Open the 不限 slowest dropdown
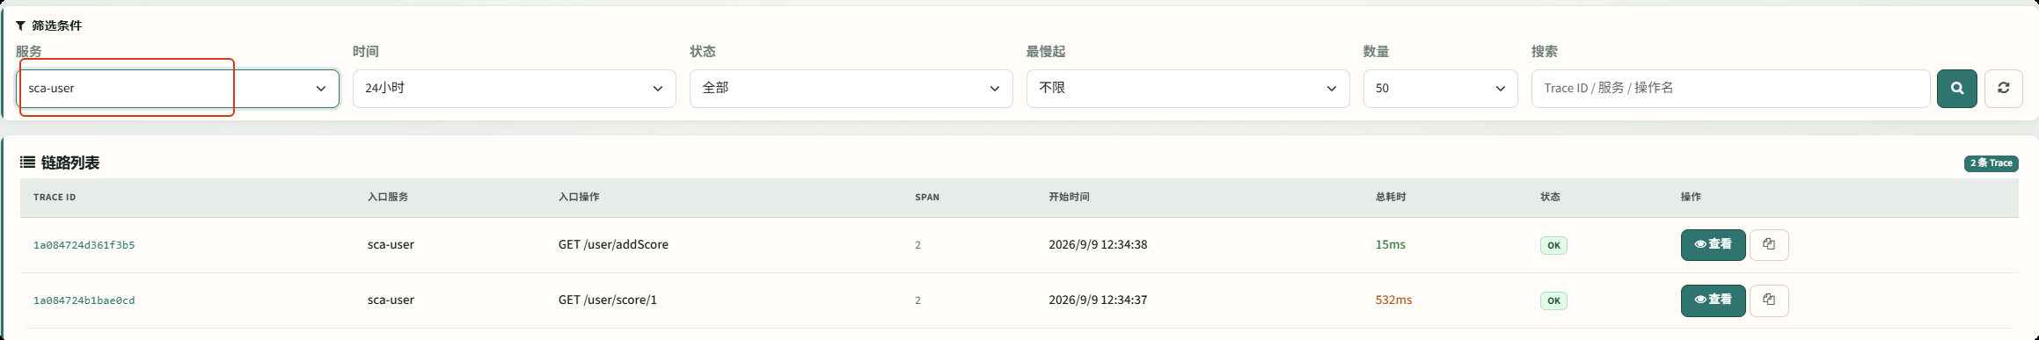This screenshot has width=2039, height=340. click(x=1188, y=89)
